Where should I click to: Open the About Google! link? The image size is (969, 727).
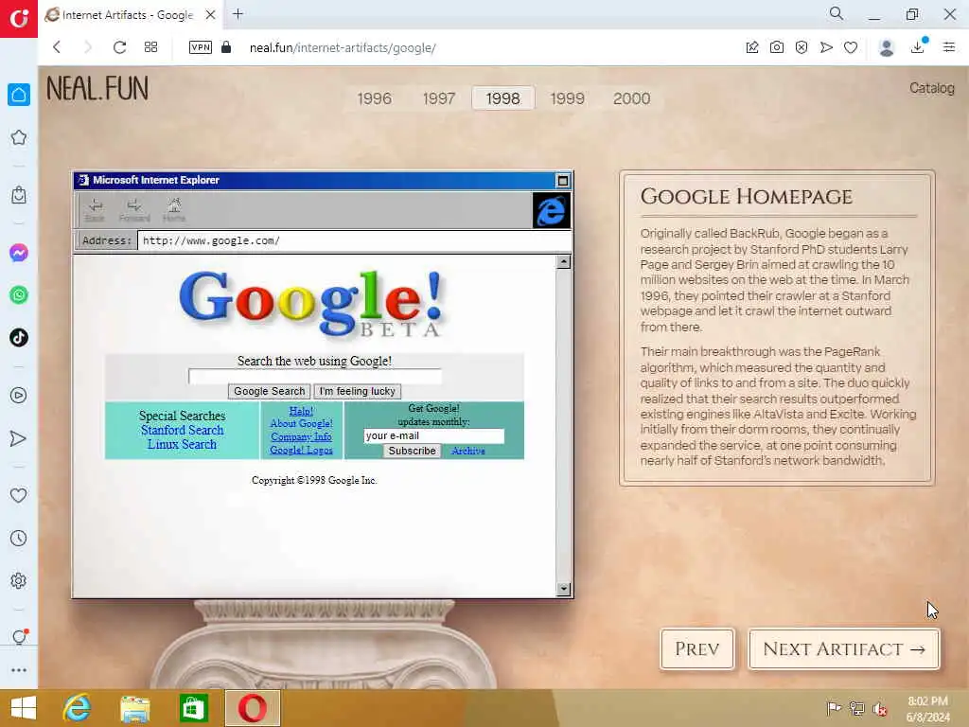(301, 423)
